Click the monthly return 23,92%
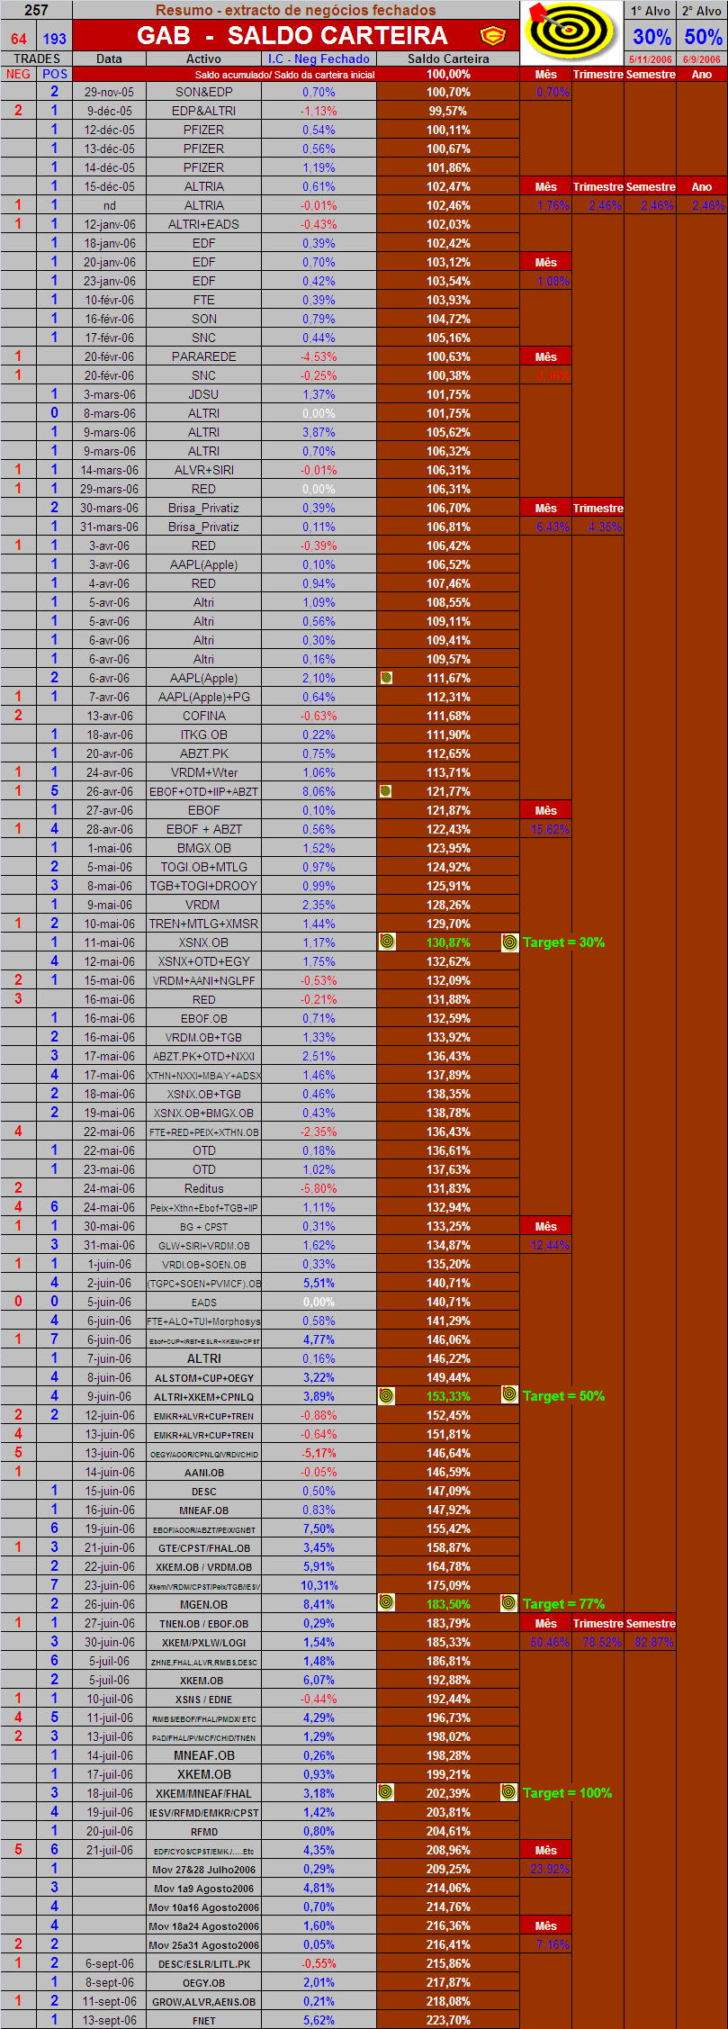 click(x=546, y=1869)
